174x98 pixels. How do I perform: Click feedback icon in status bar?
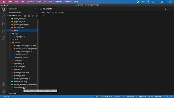[x=167, y=96]
